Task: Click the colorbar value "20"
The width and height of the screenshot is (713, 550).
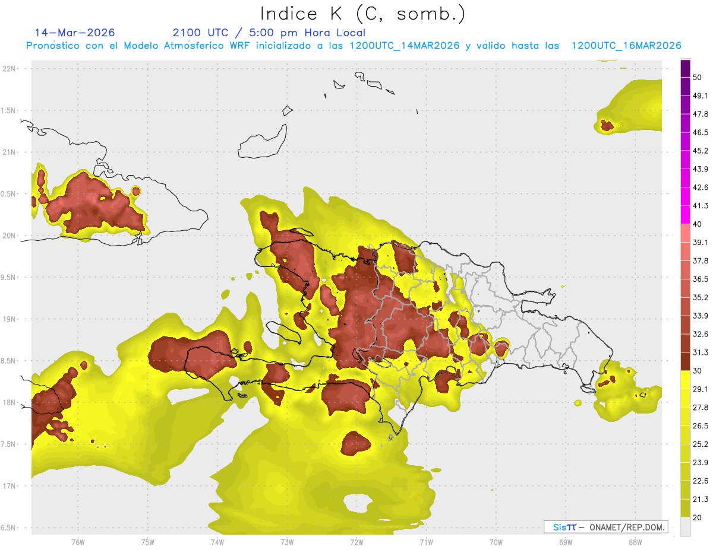Action: 698,517
